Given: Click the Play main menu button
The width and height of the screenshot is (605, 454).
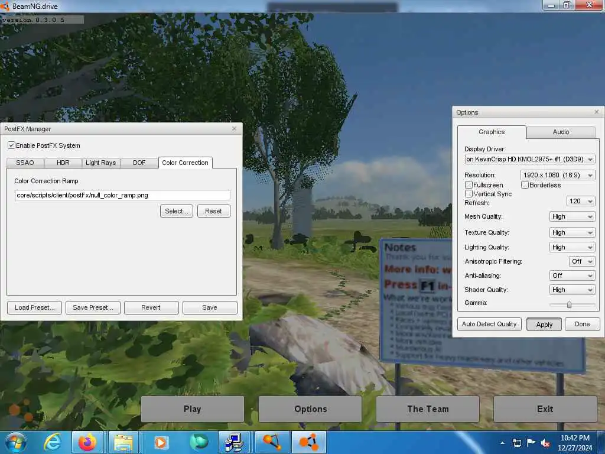Looking at the screenshot, I should (x=192, y=409).
